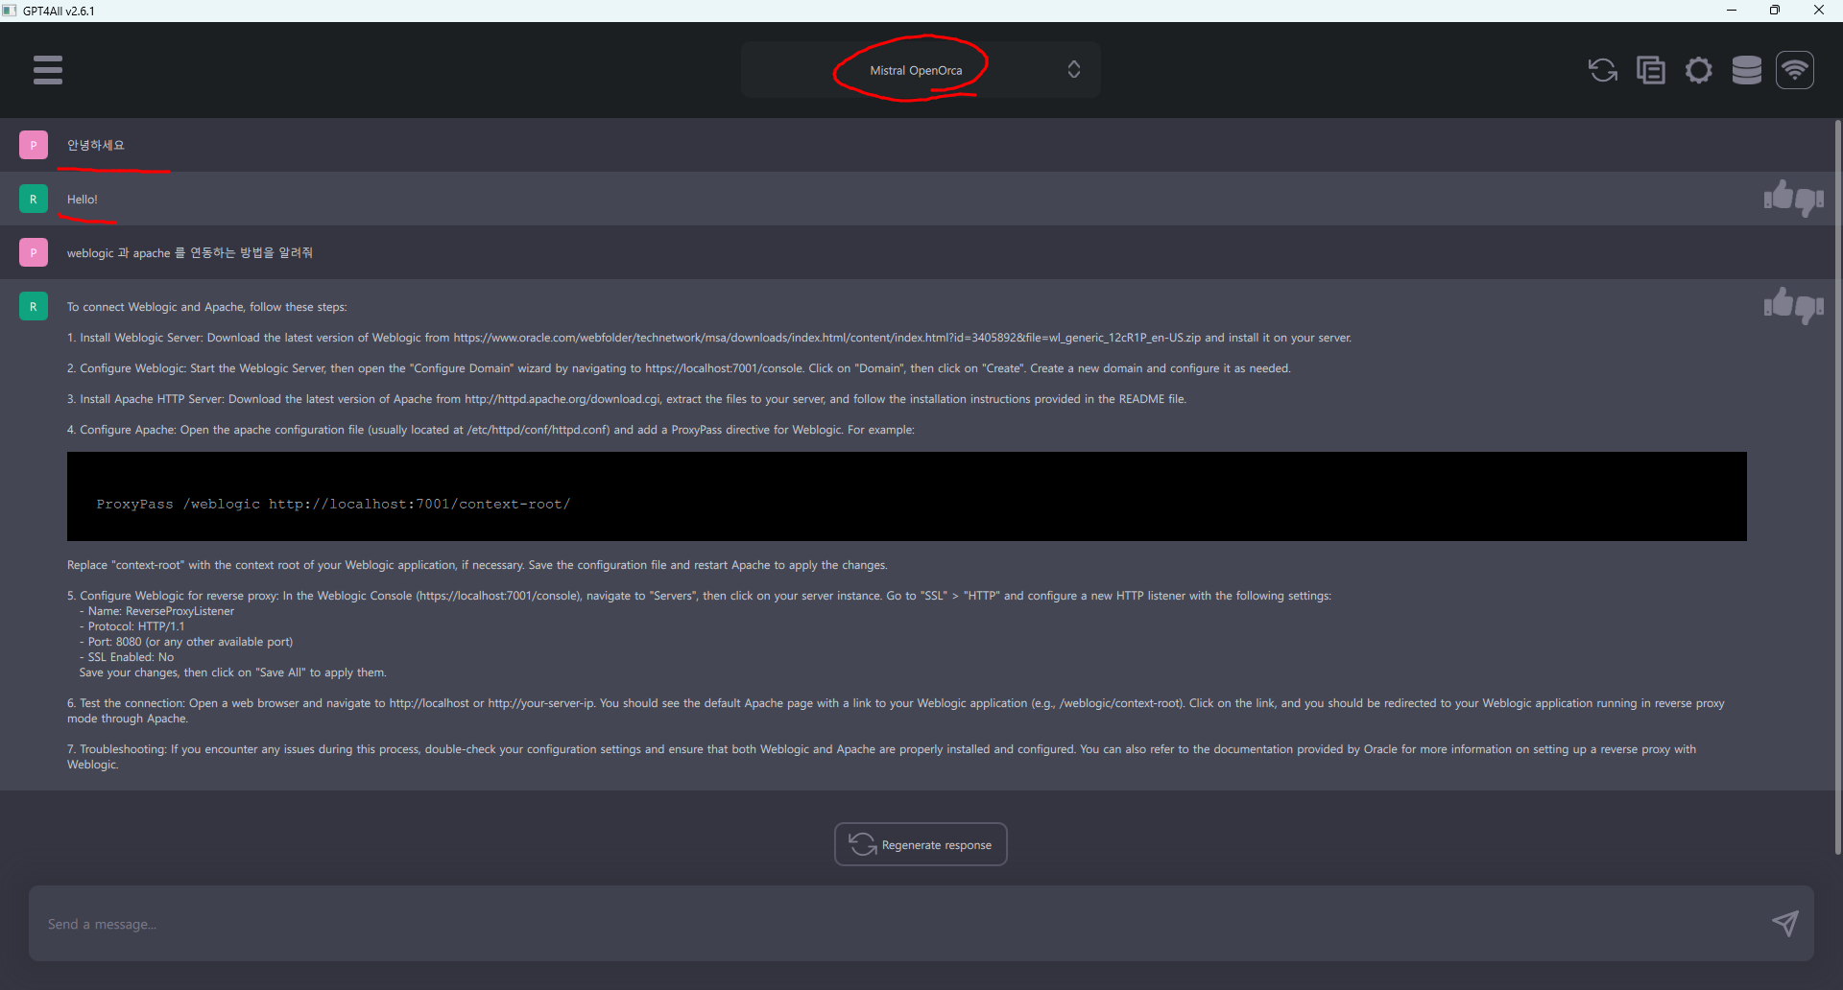The height and width of the screenshot is (990, 1843).
Task: Click step "7. Troubleshooting" text
Action: [881, 757]
